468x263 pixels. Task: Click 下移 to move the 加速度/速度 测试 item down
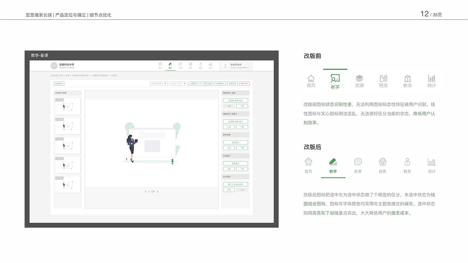point(241,106)
